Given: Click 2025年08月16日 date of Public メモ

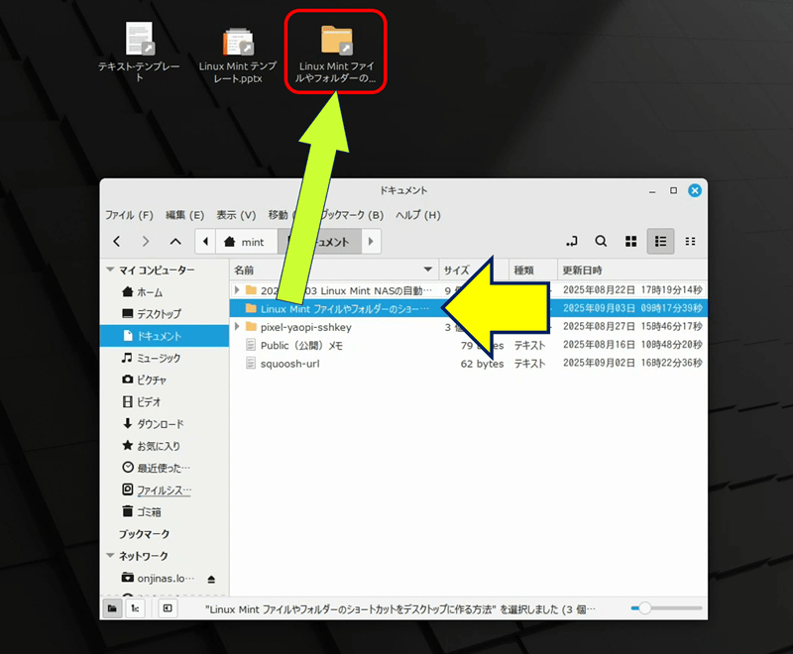Looking at the screenshot, I should pyautogui.click(x=599, y=345).
